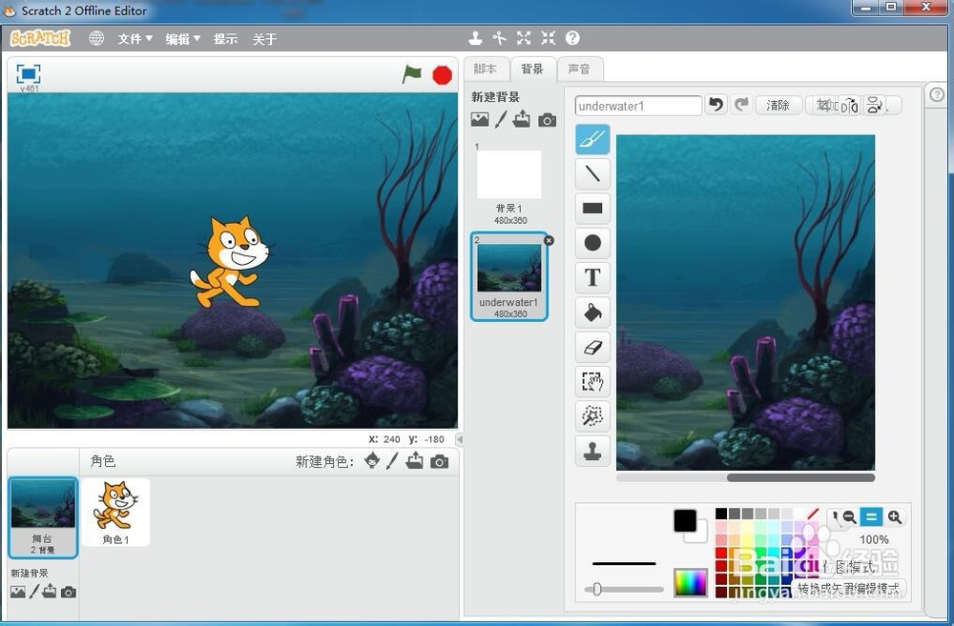Click the Grow sprite icon in top toolbar
This screenshot has height=626, width=954.
pos(524,38)
